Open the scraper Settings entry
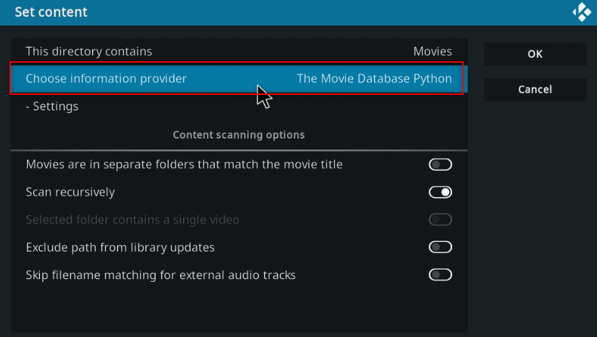Screen dimensions: 597x337 (239, 106)
